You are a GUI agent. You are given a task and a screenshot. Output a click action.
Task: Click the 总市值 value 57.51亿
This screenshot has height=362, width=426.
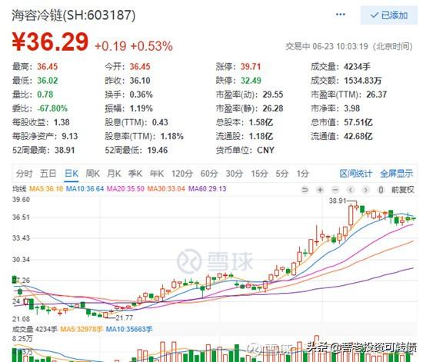pyautogui.click(x=358, y=122)
